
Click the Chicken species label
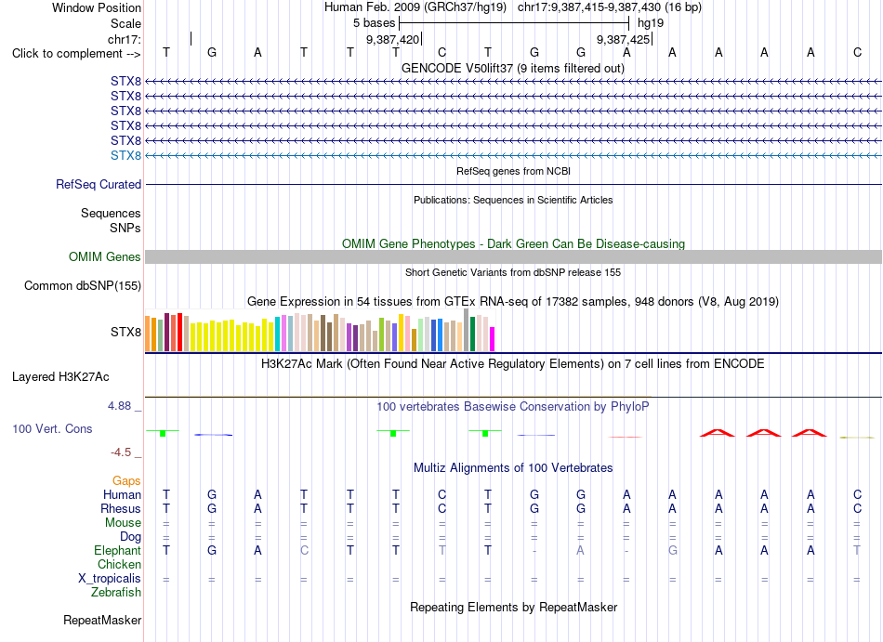[119, 564]
